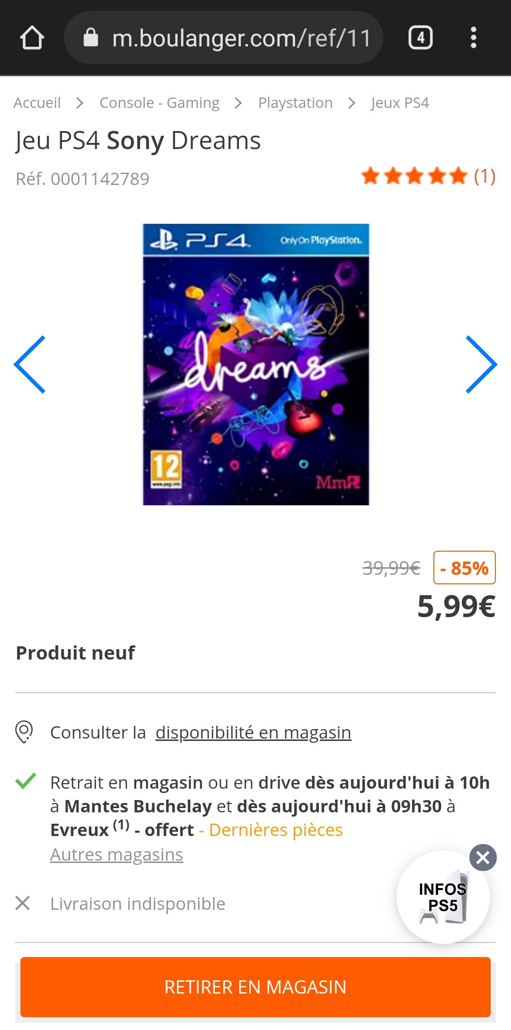Tap the browser home icon
The width and height of the screenshot is (511, 1030).
(32, 38)
